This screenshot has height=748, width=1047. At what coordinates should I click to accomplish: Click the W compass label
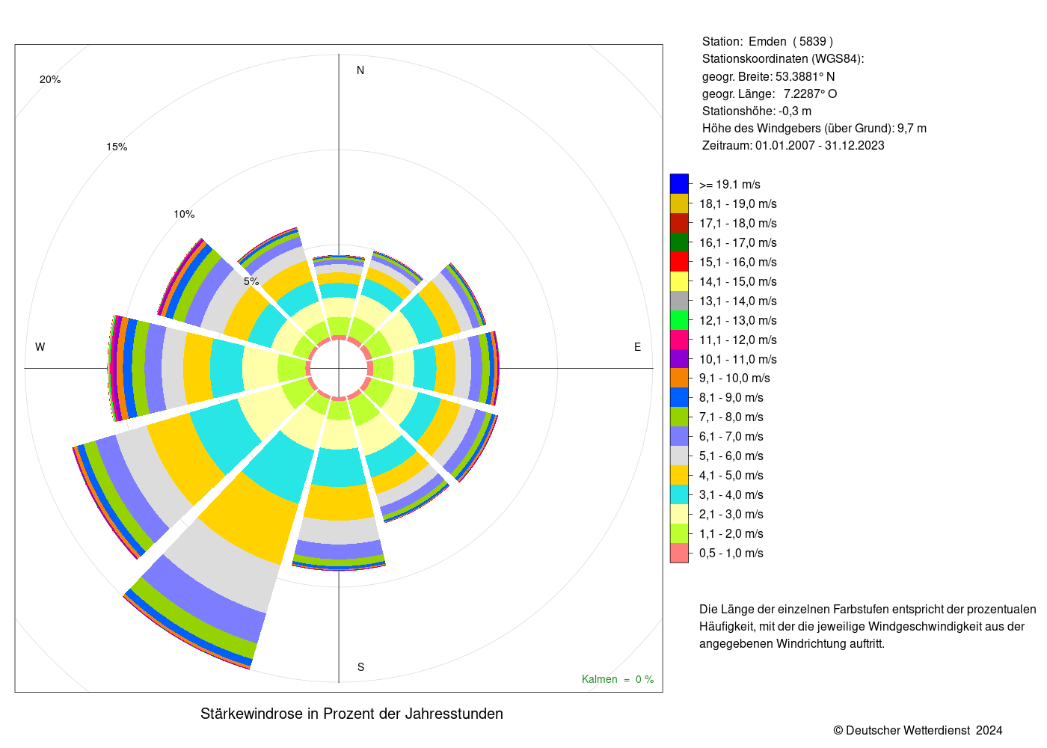[x=40, y=347]
